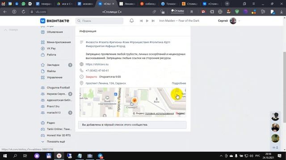
Task: Click the page vertical scrollbar
Action: [284, 87]
